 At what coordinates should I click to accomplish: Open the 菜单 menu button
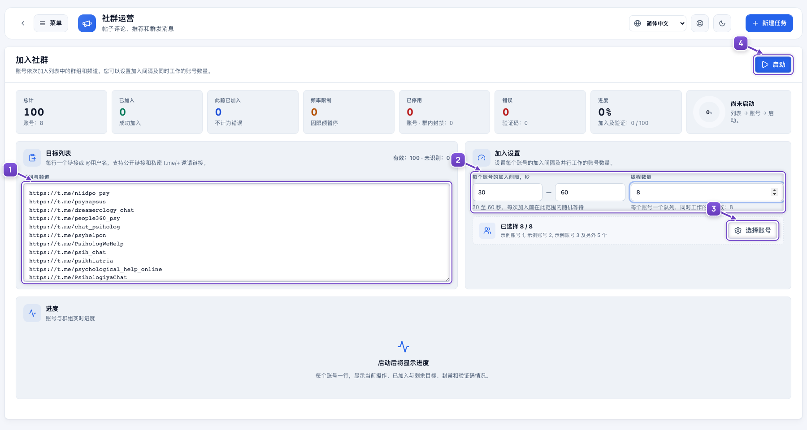click(51, 23)
